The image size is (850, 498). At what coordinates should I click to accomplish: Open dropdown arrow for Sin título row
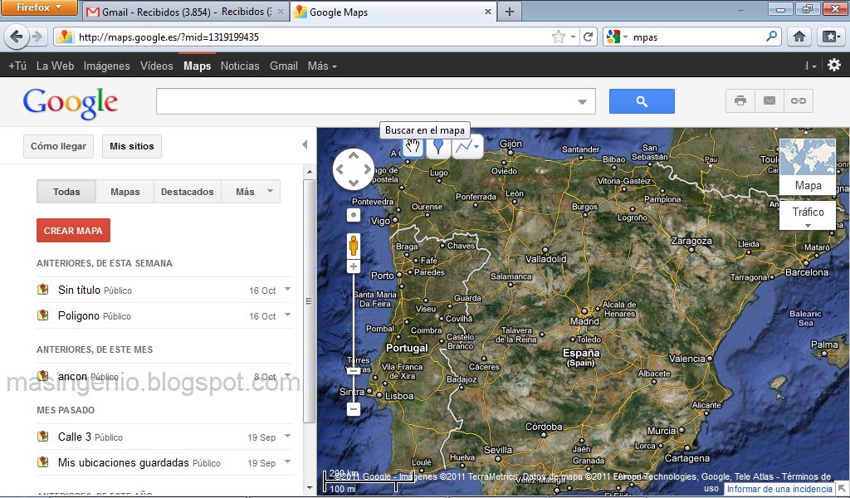[287, 290]
